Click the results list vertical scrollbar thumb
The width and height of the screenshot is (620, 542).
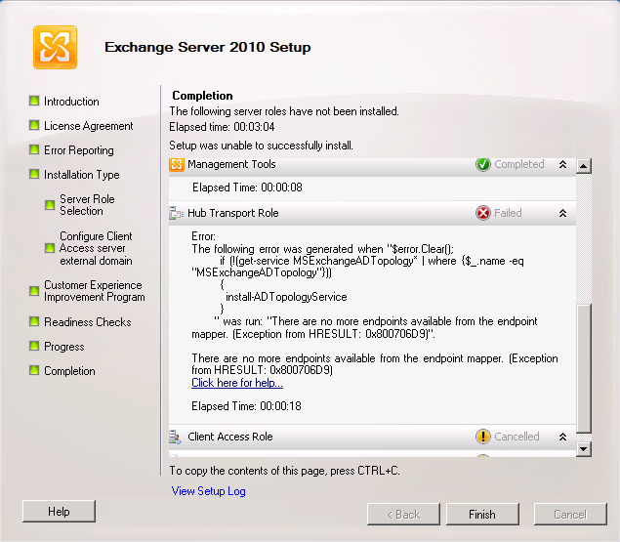click(584, 368)
